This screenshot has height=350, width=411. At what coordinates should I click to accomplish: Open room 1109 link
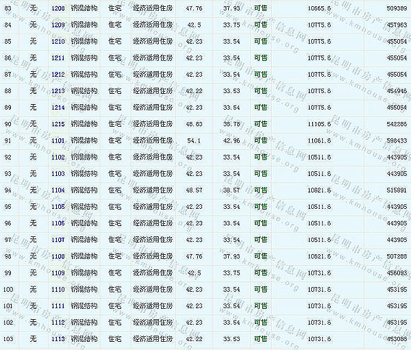pyautogui.click(x=58, y=273)
